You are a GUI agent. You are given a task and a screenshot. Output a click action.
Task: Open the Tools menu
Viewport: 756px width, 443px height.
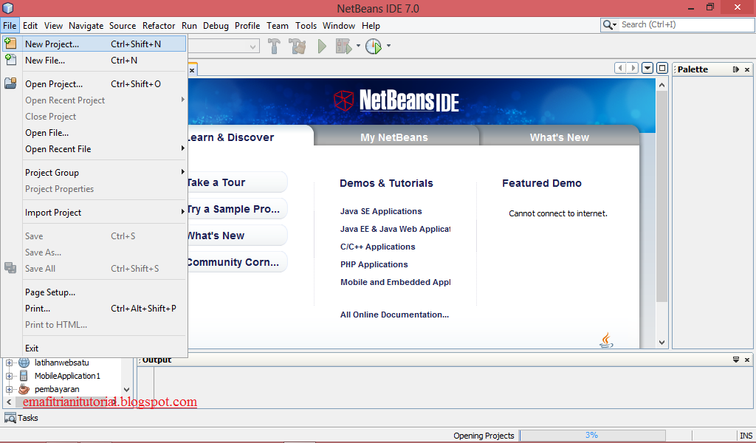(x=306, y=25)
